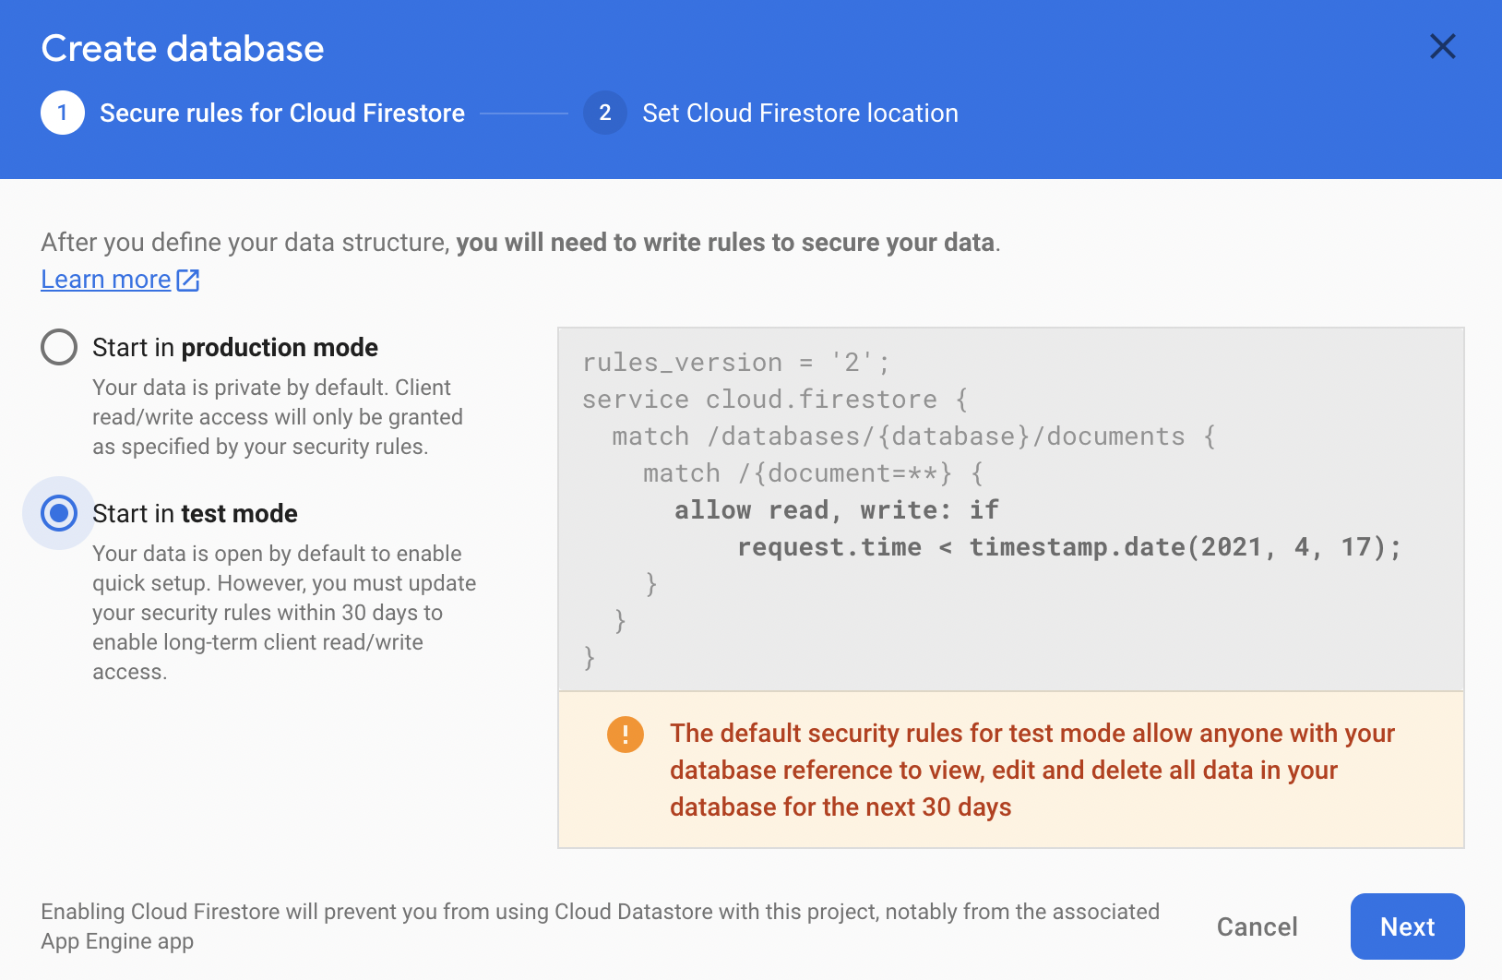Click the external link icon beside Learn more
Screen dimensions: 1502x980
click(x=188, y=280)
